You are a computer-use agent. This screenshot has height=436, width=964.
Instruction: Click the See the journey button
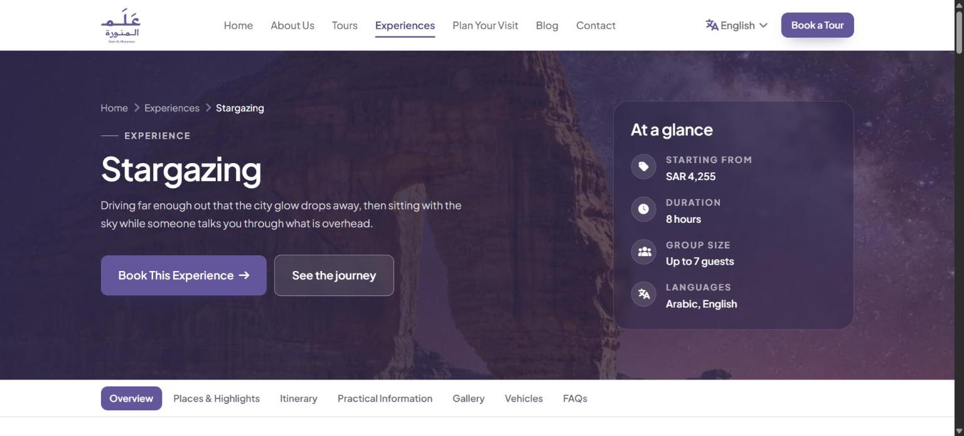coord(334,275)
